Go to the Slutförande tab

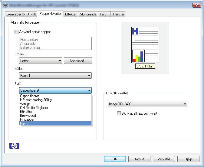(88, 14)
